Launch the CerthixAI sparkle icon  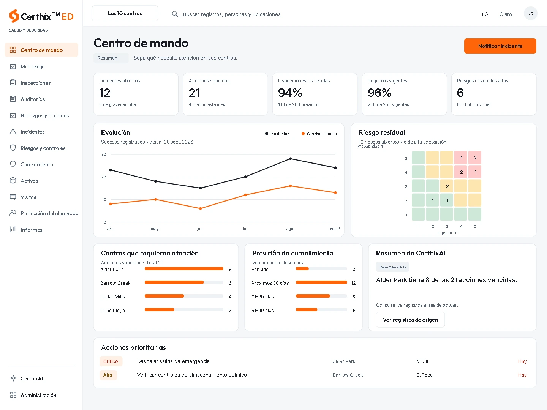13,378
